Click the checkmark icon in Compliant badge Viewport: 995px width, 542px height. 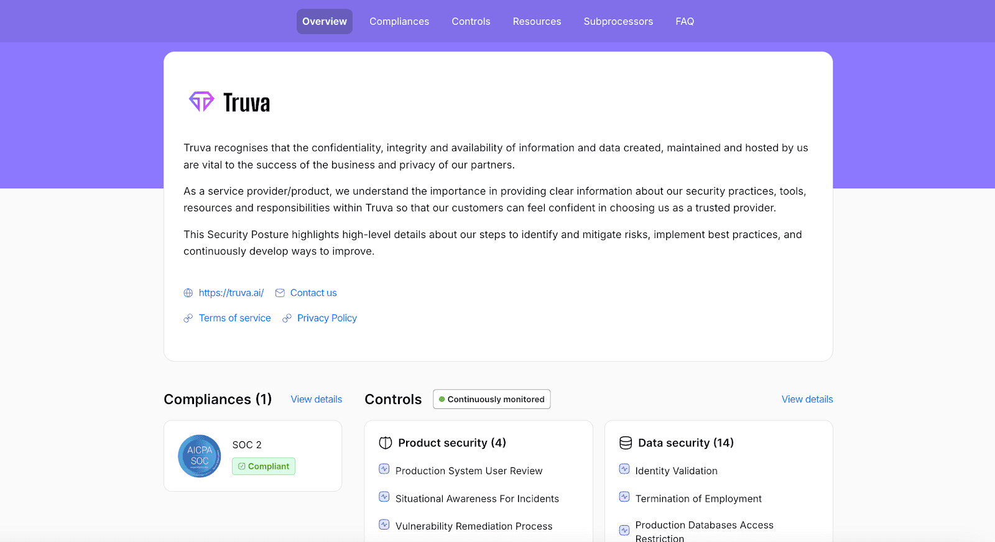coord(242,466)
